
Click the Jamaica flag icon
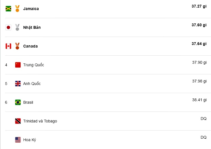[x=8, y=9]
